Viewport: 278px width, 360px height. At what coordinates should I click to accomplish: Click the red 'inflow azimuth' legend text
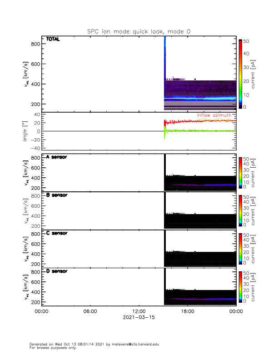[214, 115]
